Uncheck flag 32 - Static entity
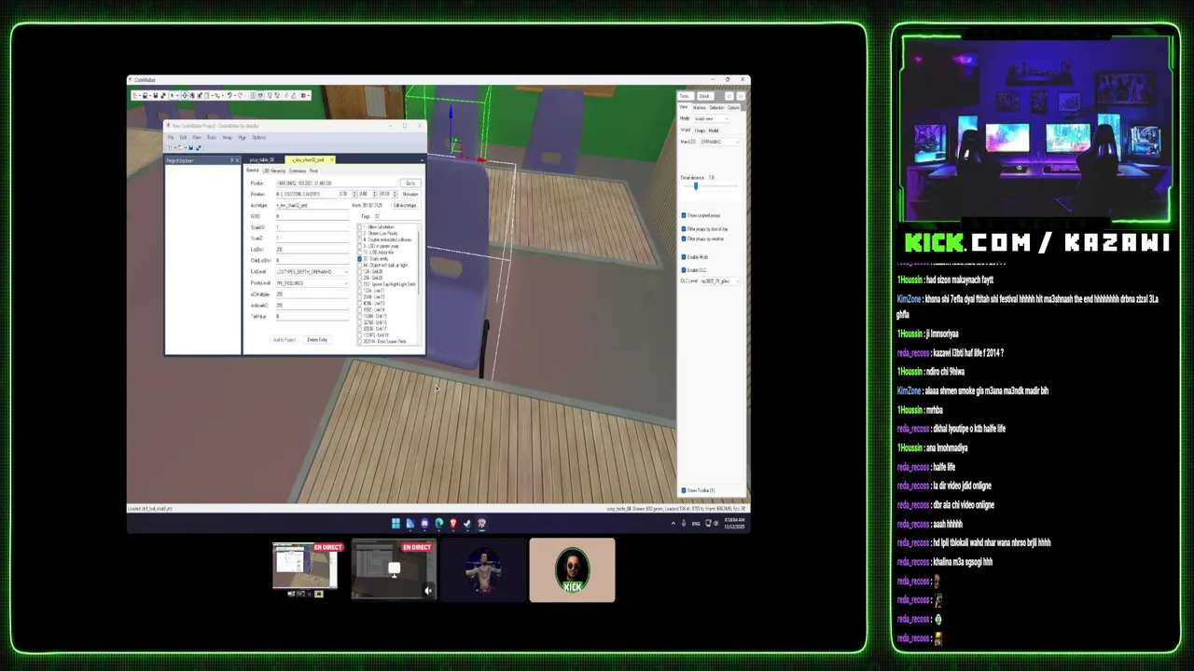 [x=359, y=259]
